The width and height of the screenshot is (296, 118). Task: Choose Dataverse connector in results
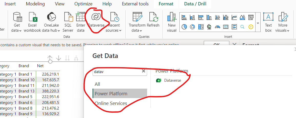[169, 80]
